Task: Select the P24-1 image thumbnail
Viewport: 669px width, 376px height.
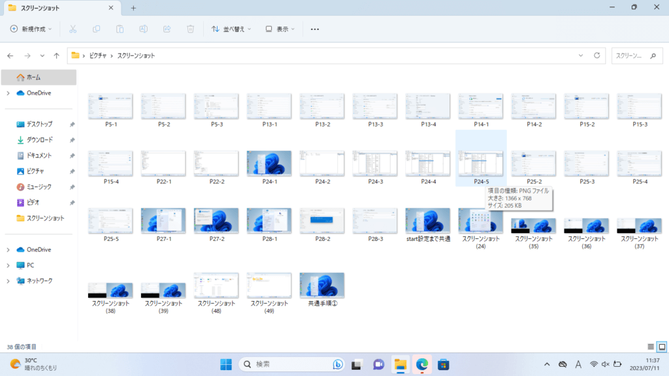Action: pos(269,163)
